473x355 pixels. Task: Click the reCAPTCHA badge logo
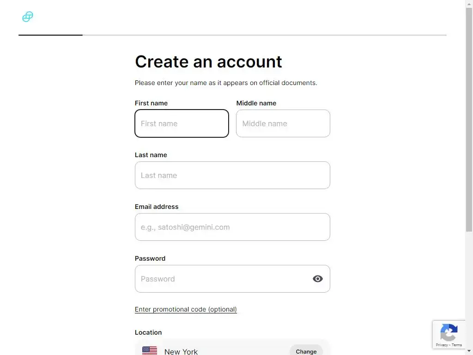pyautogui.click(x=449, y=332)
